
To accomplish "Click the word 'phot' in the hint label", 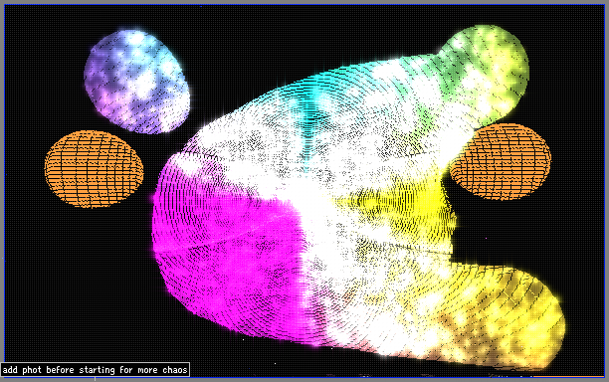I will [x=32, y=370].
